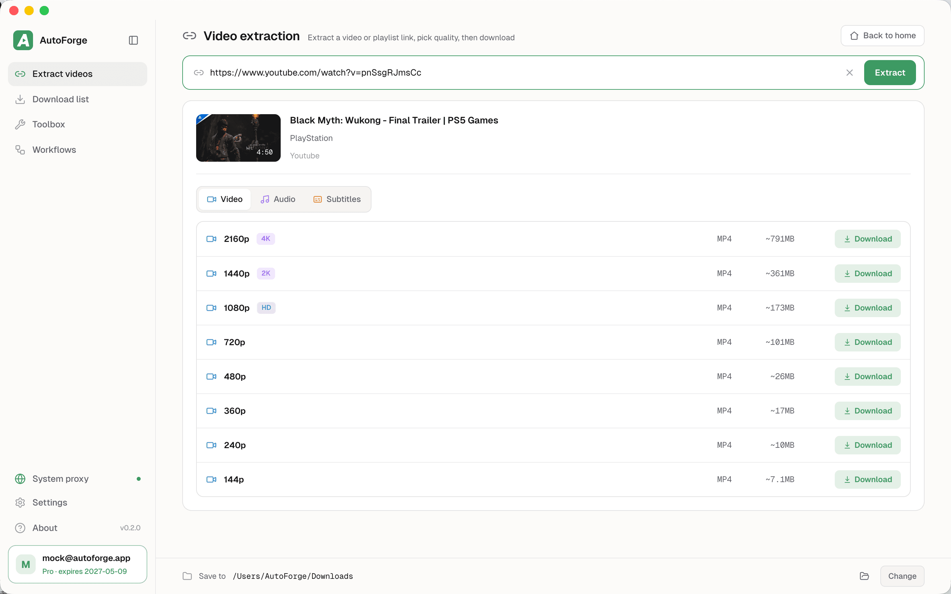Go to Workflows in sidebar

(x=77, y=150)
